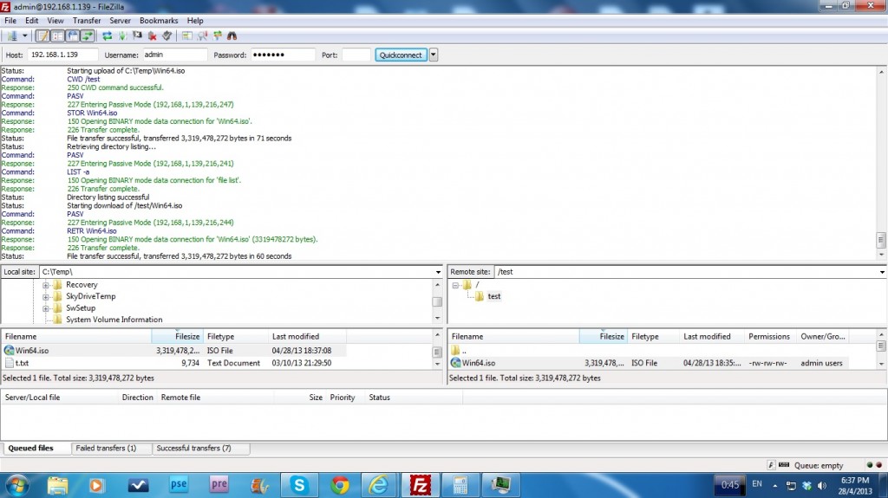
Task: Switch to the Failed transfers tab
Action: [x=111, y=449]
